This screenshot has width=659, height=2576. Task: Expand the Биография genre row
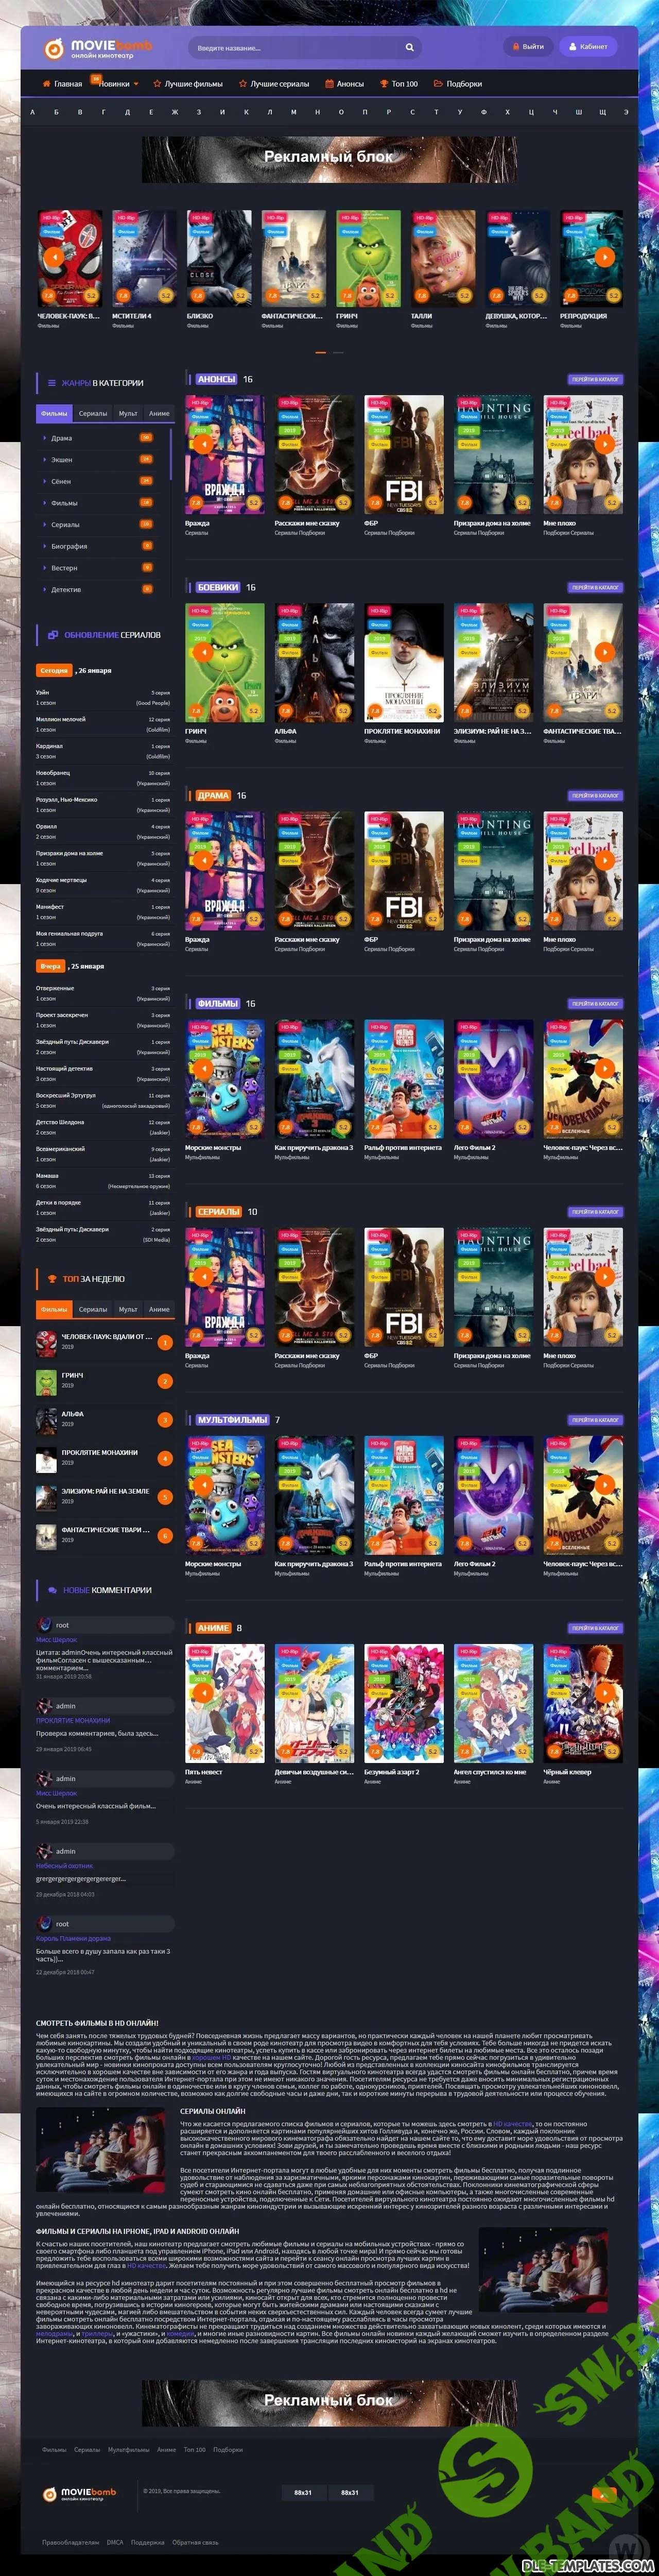[98, 546]
